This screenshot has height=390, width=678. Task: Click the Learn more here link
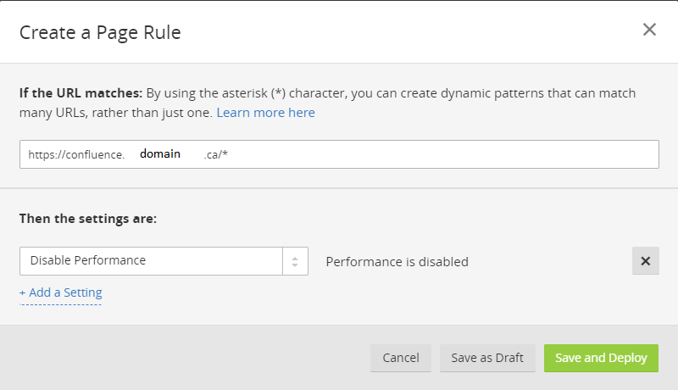[x=265, y=113]
